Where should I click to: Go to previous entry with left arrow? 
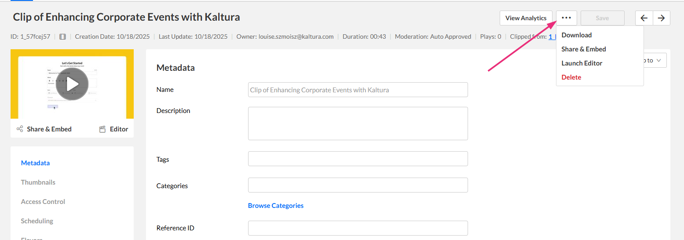[x=644, y=18]
